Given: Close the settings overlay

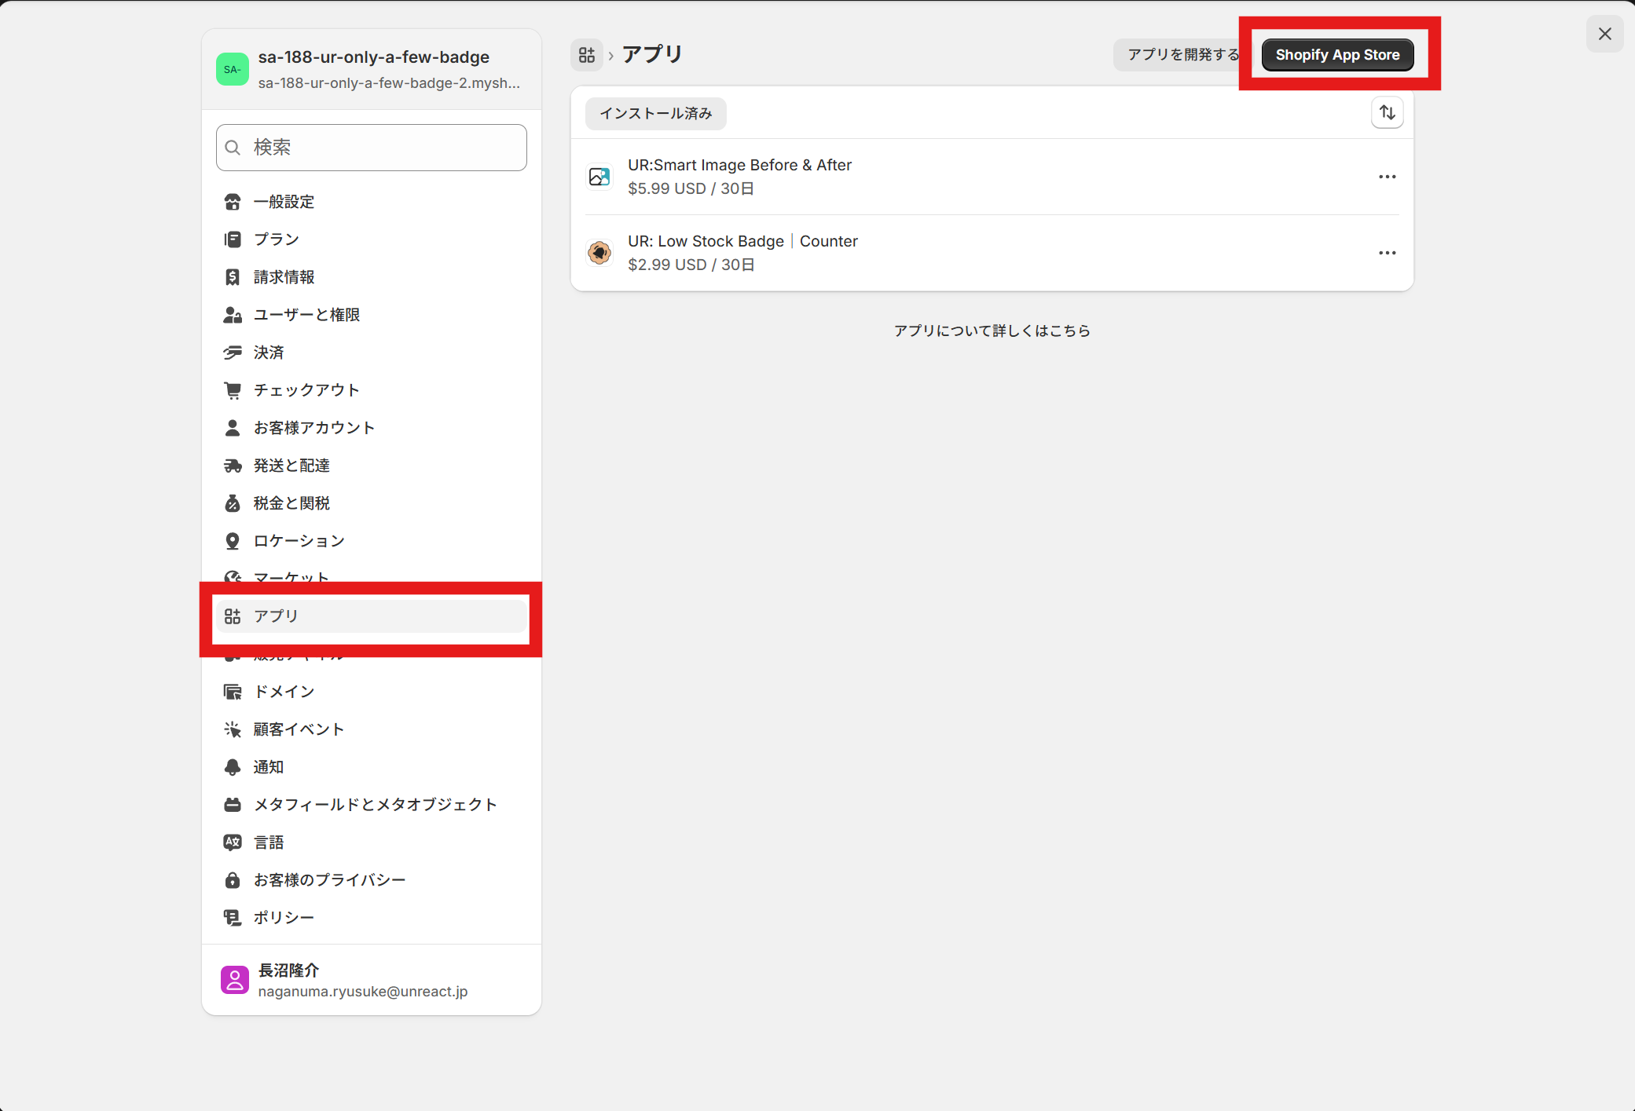Looking at the screenshot, I should pyautogui.click(x=1605, y=34).
